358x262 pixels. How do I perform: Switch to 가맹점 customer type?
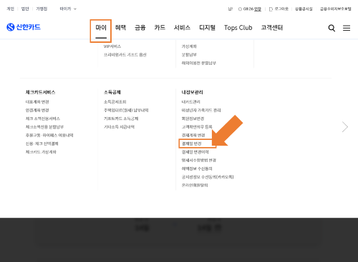[x=42, y=9]
